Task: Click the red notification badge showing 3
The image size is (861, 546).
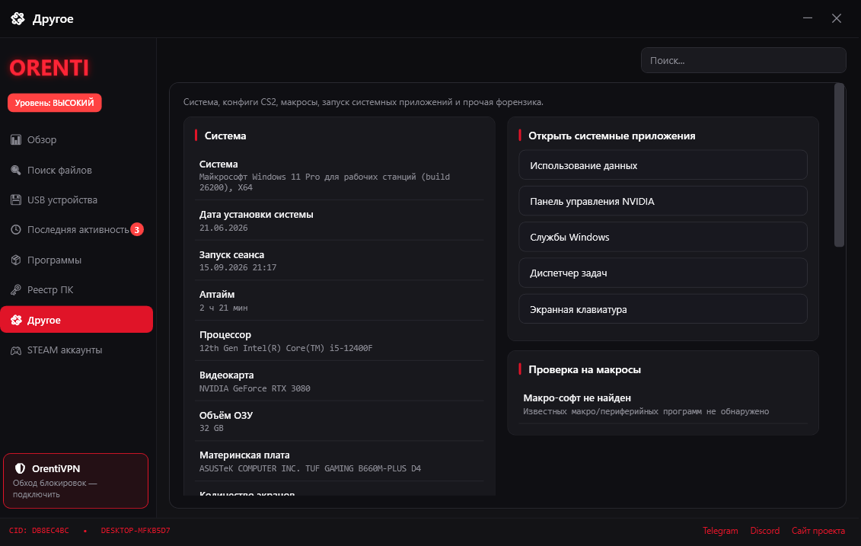Action: click(x=137, y=230)
